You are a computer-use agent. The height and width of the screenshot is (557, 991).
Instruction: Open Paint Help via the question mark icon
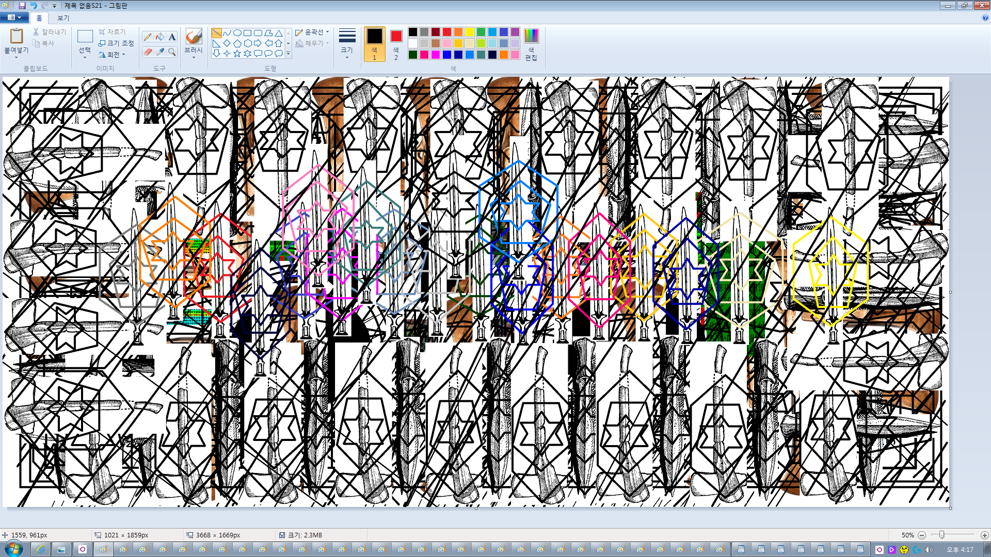click(x=985, y=18)
